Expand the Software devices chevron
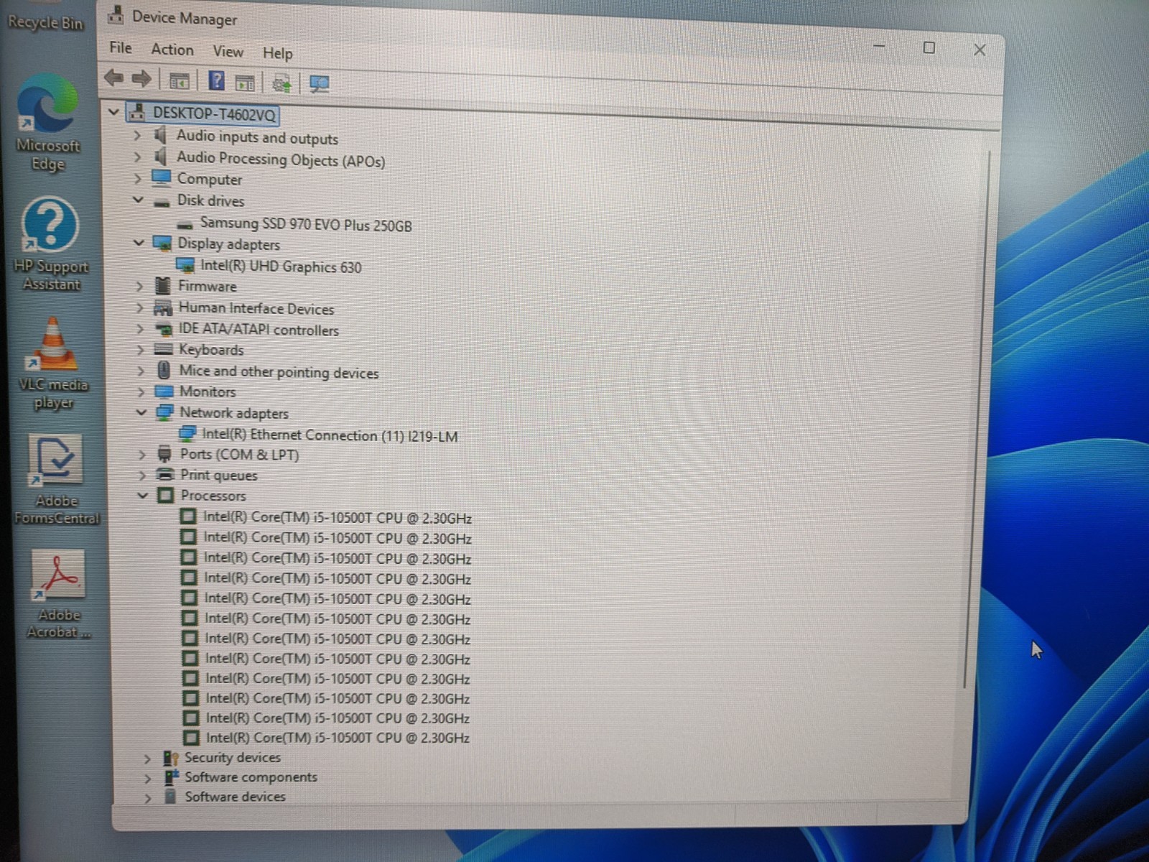The width and height of the screenshot is (1149, 862). [148, 797]
